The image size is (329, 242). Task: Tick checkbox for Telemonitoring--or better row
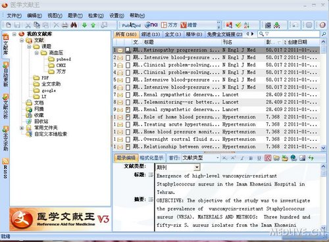(128, 102)
